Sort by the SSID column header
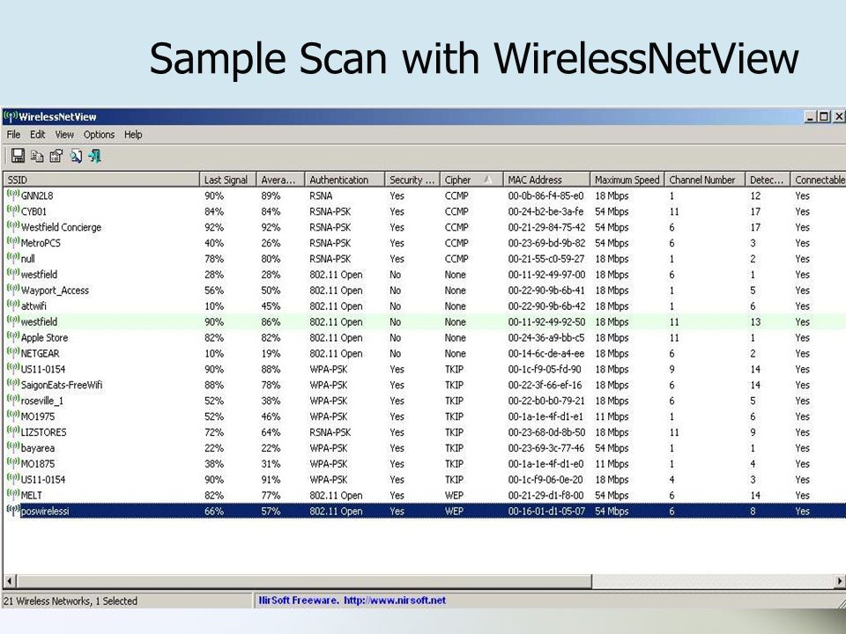The height and width of the screenshot is (634, 846). [100, 180]
